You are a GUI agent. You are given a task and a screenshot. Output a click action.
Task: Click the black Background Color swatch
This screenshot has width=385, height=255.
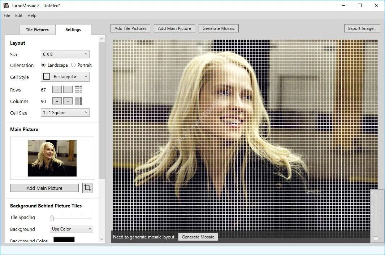tap(64, 240)
